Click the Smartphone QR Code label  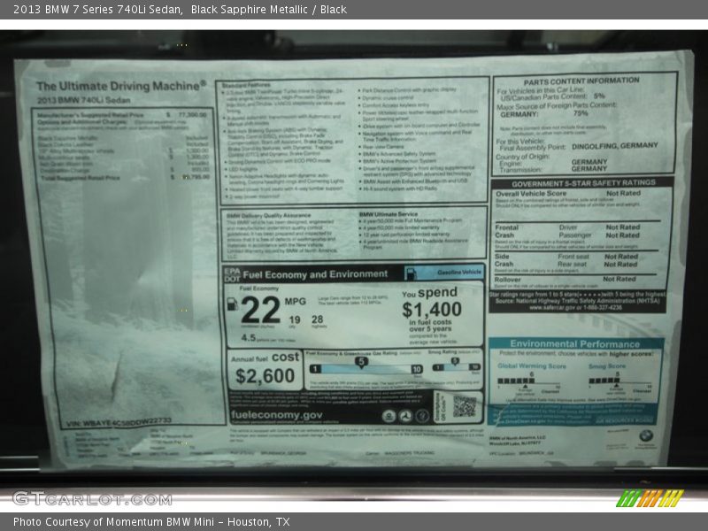[444, 406]
